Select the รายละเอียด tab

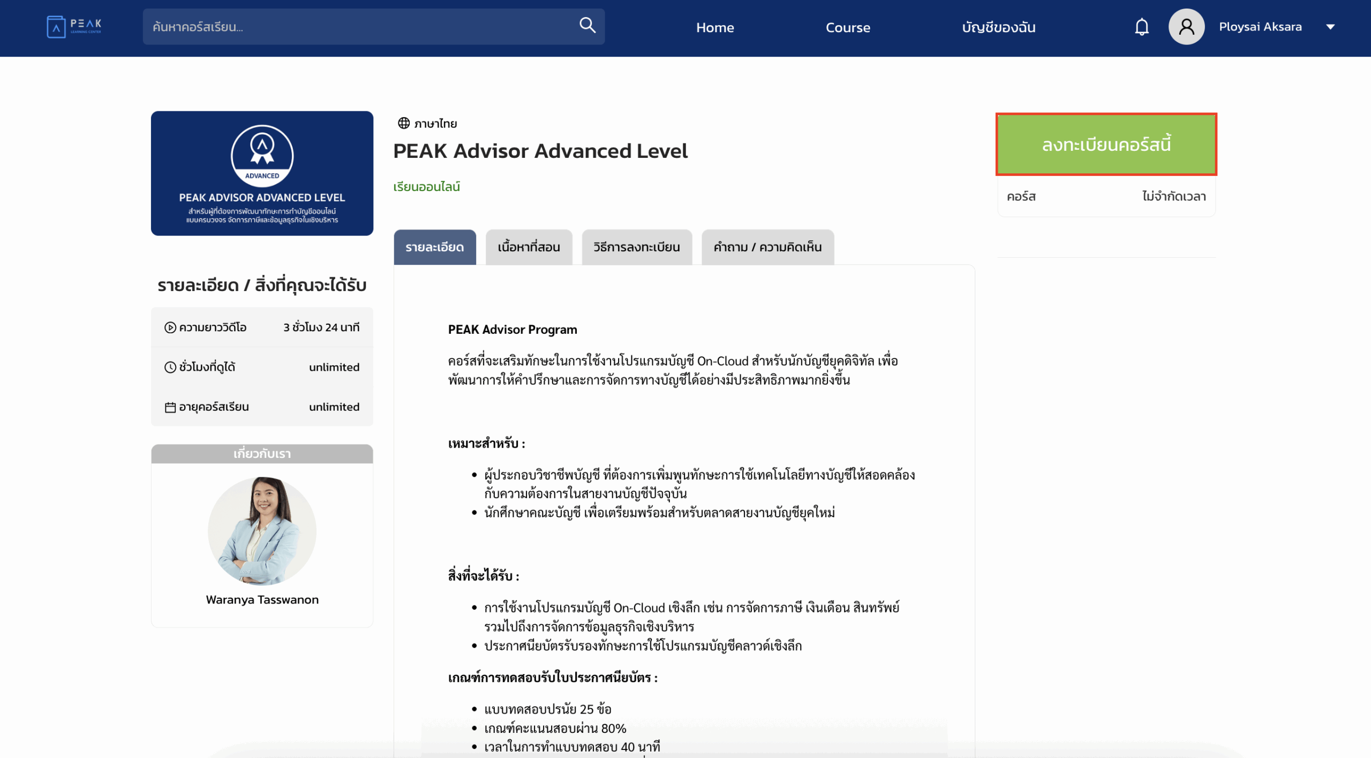point(435,247)
